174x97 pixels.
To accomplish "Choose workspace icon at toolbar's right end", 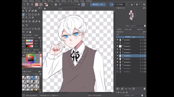I will (144, 5).
